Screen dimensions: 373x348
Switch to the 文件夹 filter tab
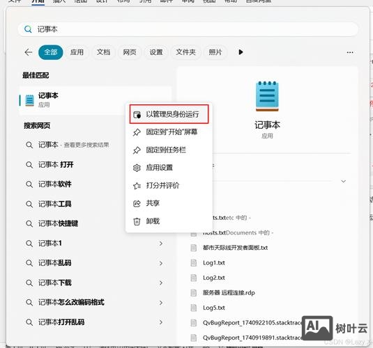185,52
